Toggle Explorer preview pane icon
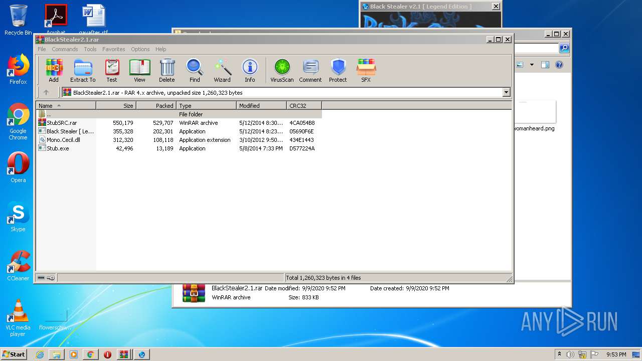 pos(545,65)
